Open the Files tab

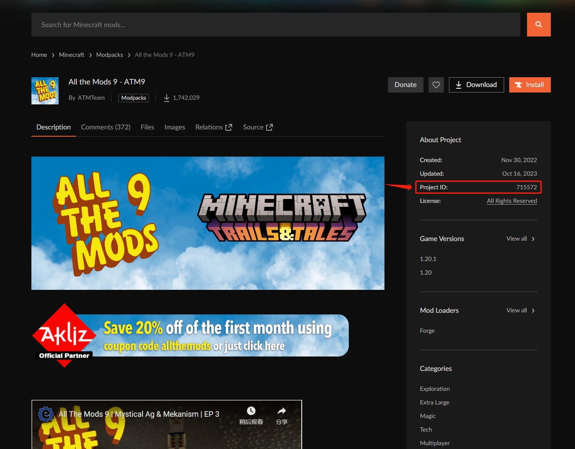tap(147, 127)
